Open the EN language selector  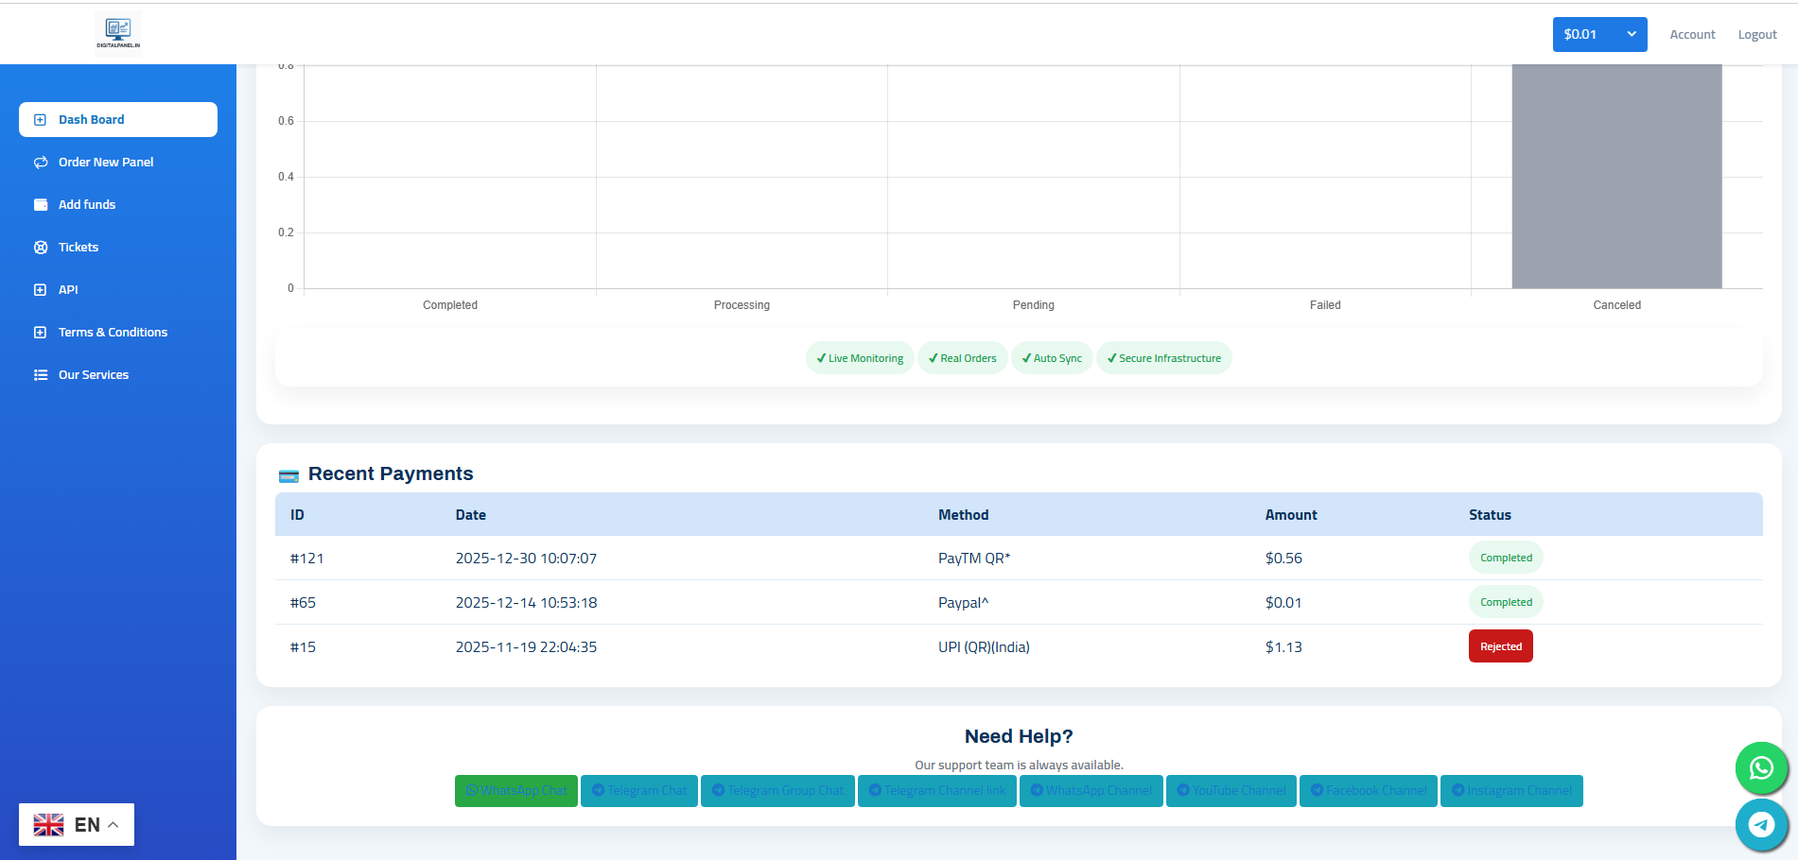(x=76, y=824)
